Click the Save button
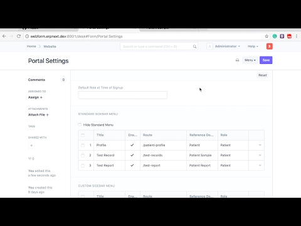 266,60
